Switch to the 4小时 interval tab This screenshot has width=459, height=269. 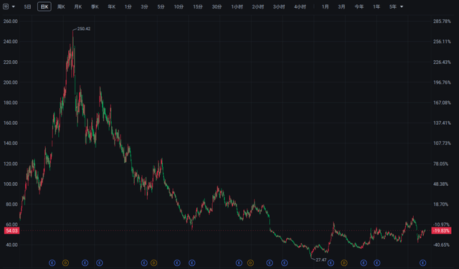pyautogui.click(x=300, y=6)
